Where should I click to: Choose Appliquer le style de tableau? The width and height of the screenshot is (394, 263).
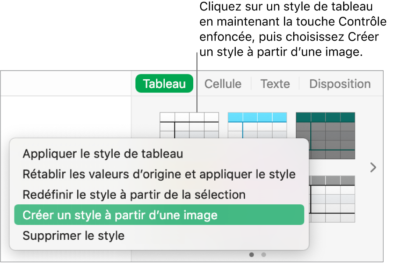(x=159, y=154)
